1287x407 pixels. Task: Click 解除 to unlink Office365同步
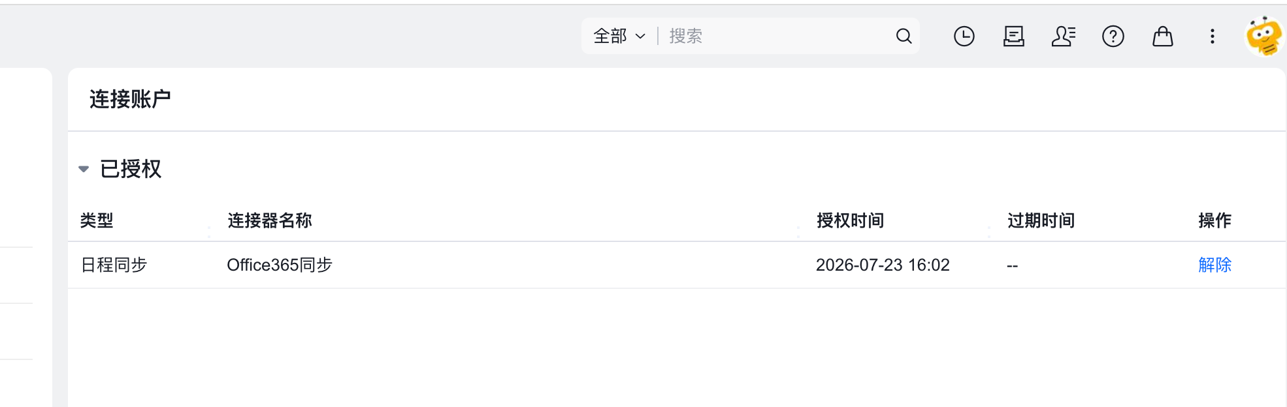click(1214, 265)
